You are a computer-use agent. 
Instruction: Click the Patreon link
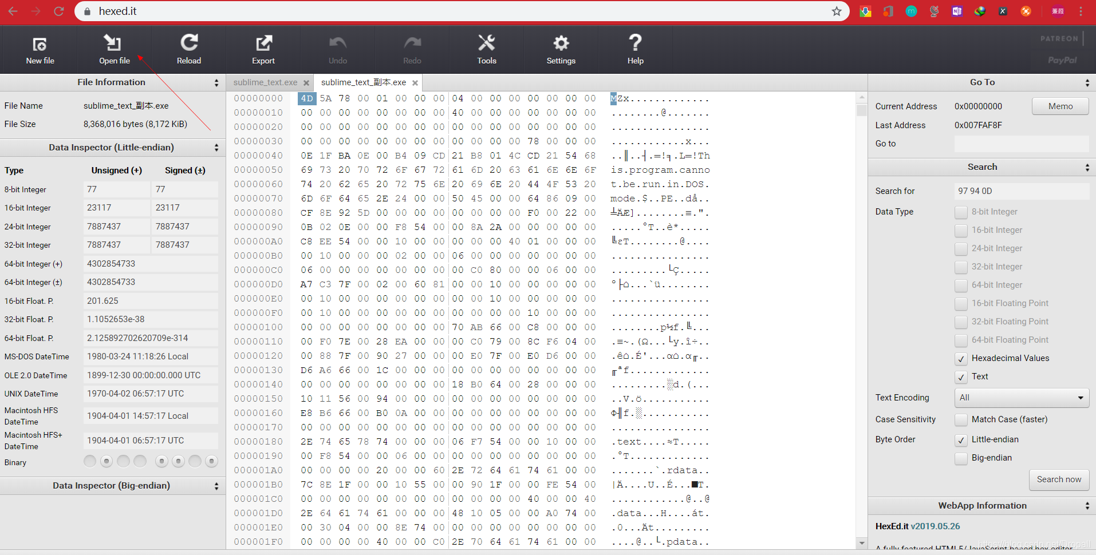pos(1059,38)
